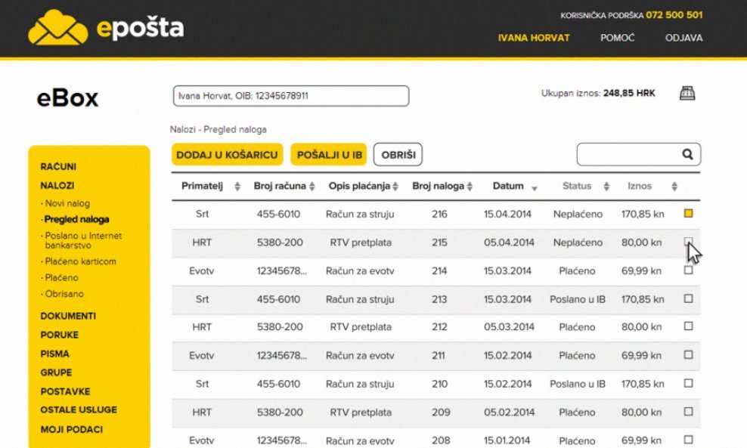Toggle Datum column sort arrow

pyautogui.click(x=535, y=189)
